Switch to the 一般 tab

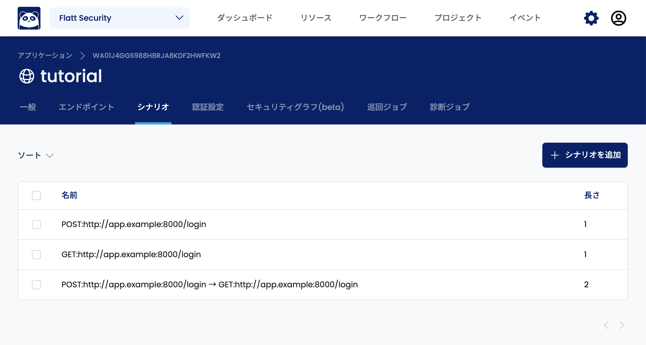coord(28,107)
